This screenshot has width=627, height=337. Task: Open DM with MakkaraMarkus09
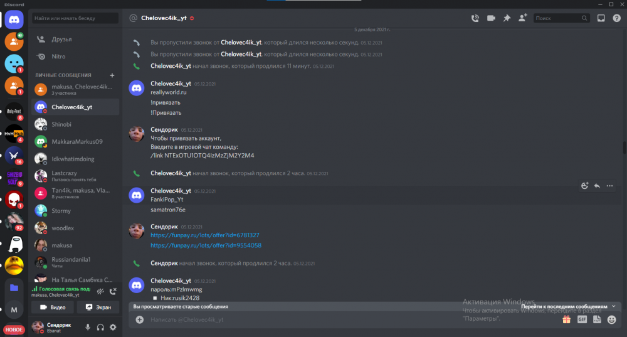tap(75, 142)
